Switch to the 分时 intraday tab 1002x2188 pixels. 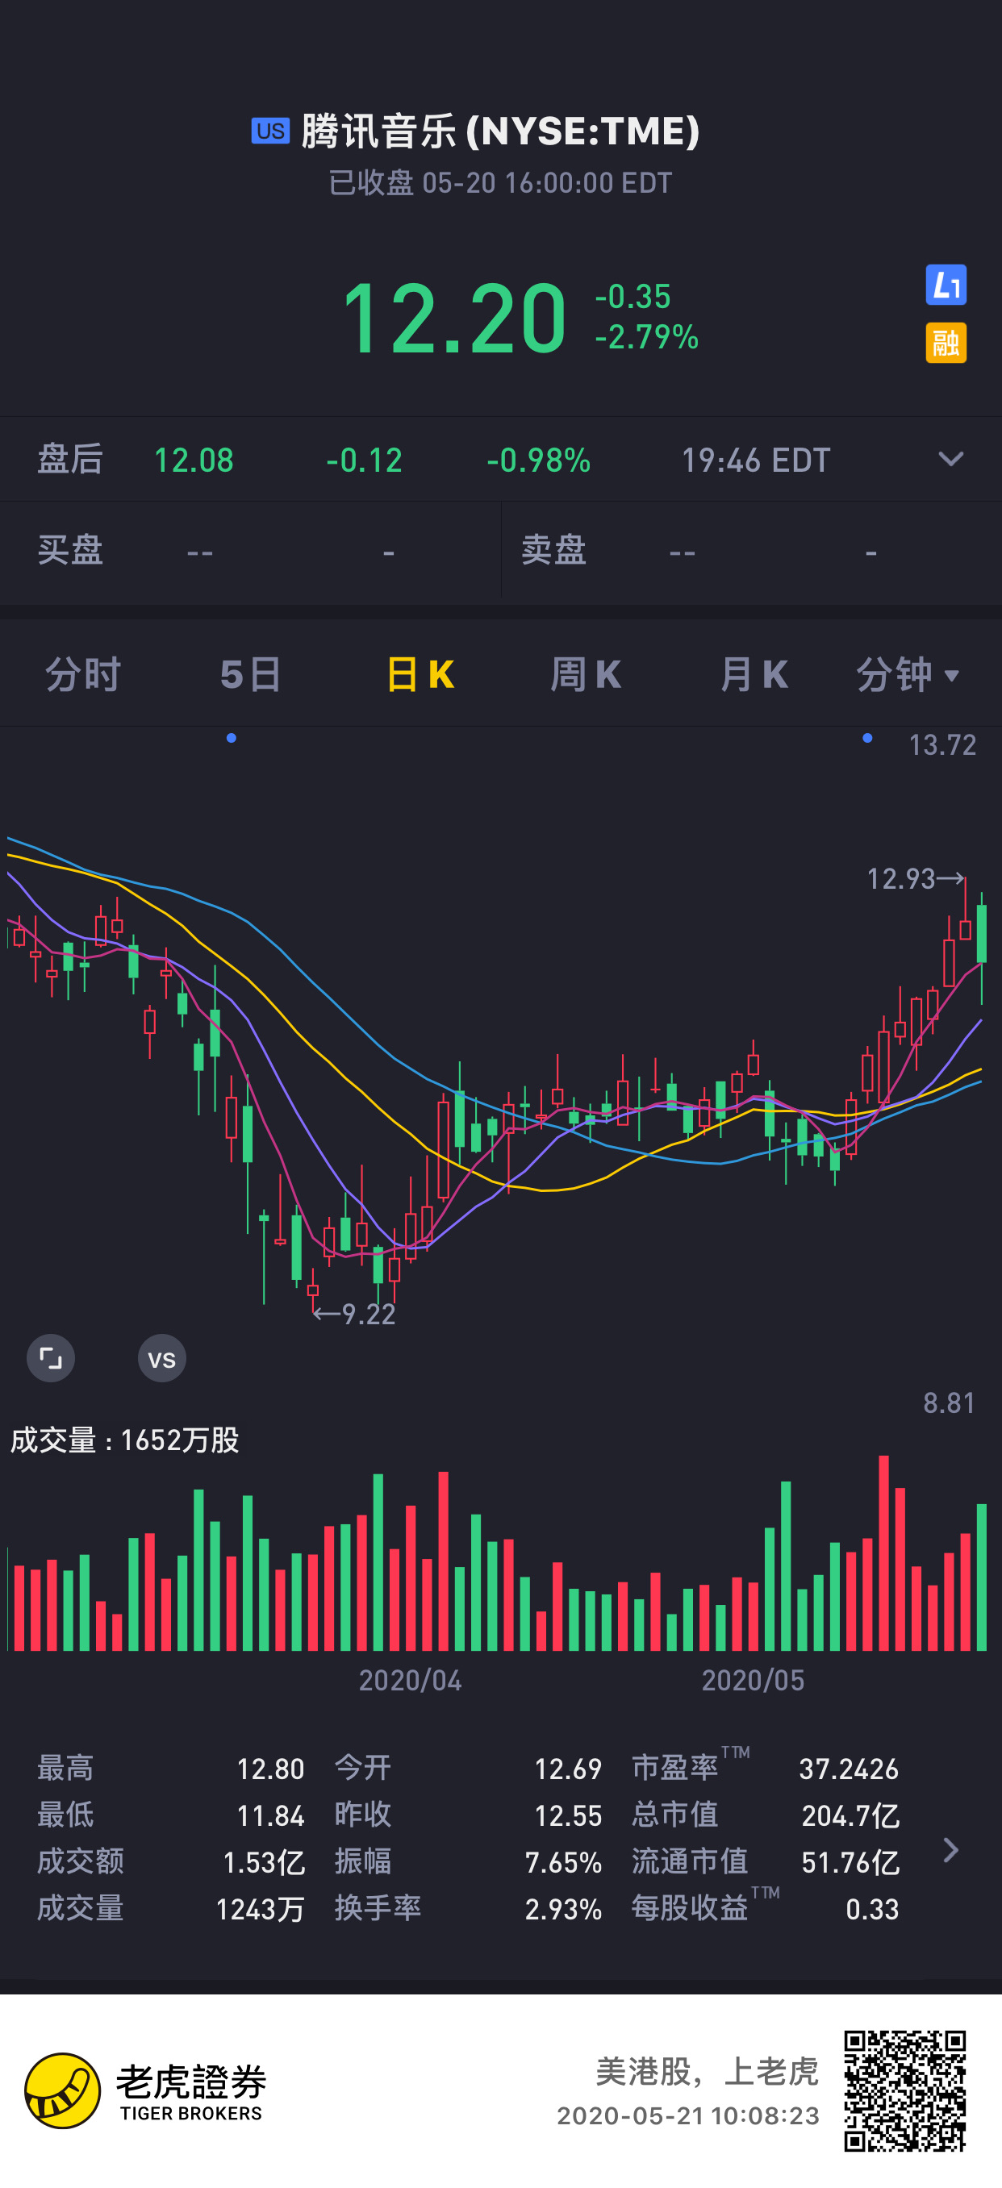(83, 674)
